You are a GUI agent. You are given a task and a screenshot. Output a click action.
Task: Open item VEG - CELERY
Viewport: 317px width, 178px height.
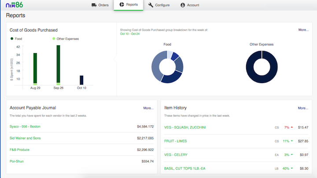(176, 155)
